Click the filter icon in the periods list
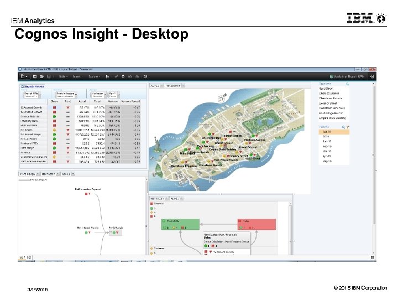398x299 pixels. tap(348, 127)
